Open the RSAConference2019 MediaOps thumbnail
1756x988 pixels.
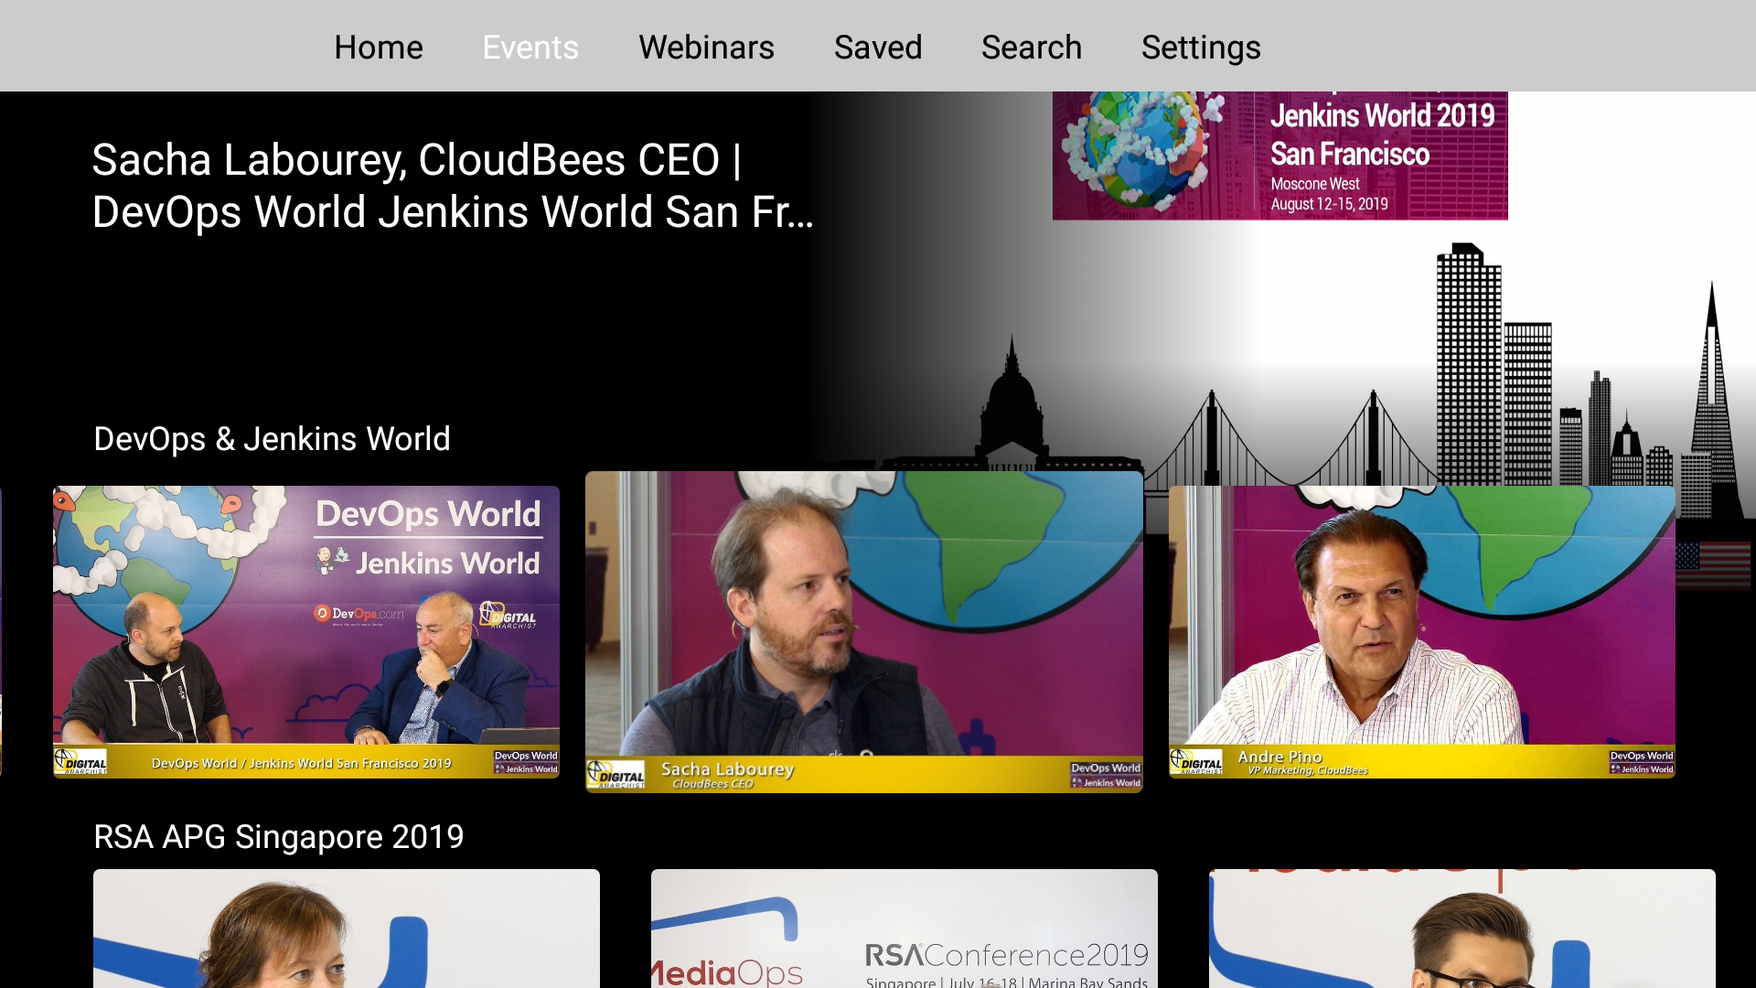point(905,929)
